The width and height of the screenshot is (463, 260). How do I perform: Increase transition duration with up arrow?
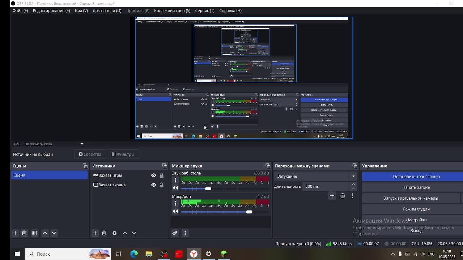tap(353, 184)
